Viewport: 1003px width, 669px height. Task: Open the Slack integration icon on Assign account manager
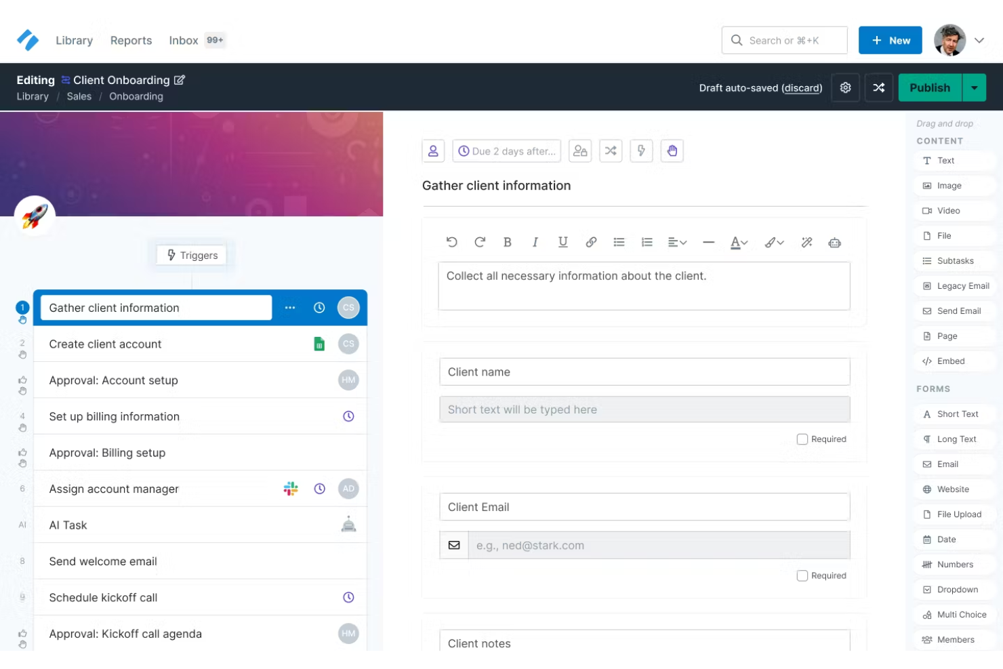click(291, 489)
